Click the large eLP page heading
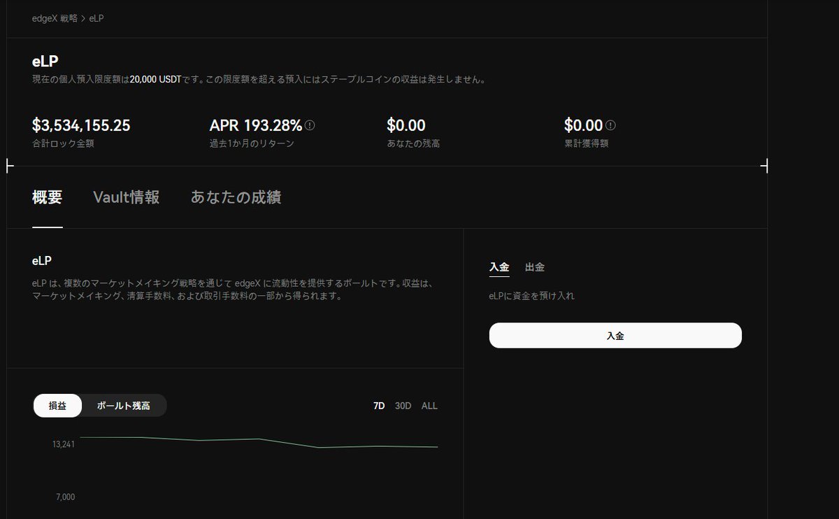Viewport: 839px width, 519px height. tap(45, 62)
